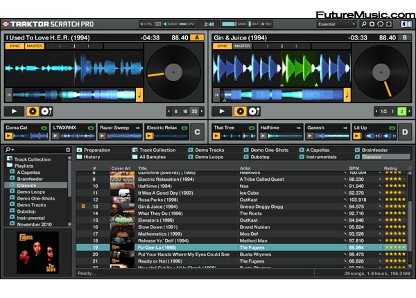This screenshot has width=416, height=298.
Task: Play the Lit Up sample slot
Action: (356, 136)
